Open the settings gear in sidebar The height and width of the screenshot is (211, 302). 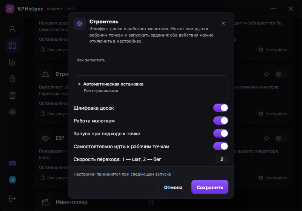(x=12, y=112)
